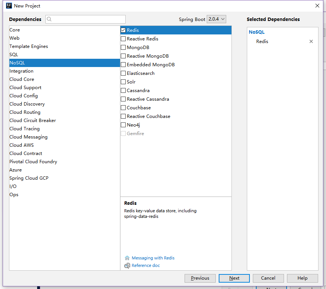The image size is (326, 289).
Task: Cancel the New Project dialog
Action: tap(268, 278)
